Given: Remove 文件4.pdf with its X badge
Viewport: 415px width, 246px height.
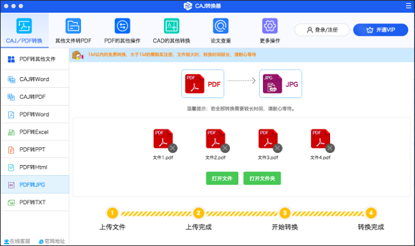Looking at the screenshot, I should (x=330, y=148).
